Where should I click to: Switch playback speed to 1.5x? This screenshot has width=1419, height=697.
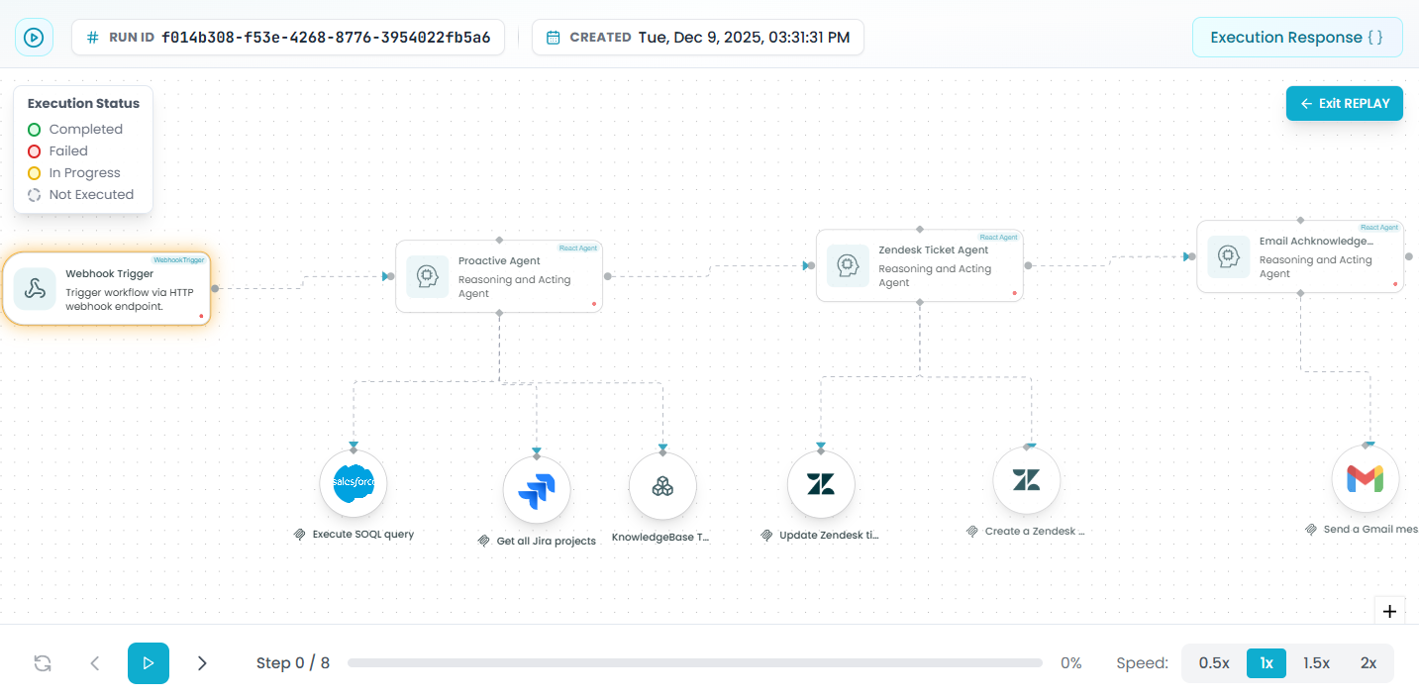coord(1316,663)
